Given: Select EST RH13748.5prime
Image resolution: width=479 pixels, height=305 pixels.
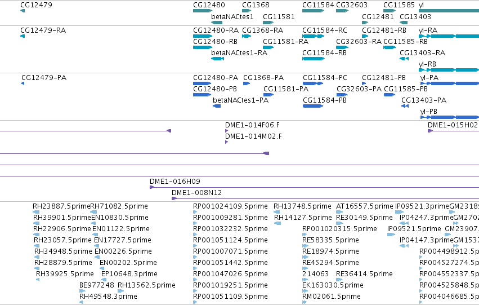Looking at the screenshot, I should (x=302, y=206).
